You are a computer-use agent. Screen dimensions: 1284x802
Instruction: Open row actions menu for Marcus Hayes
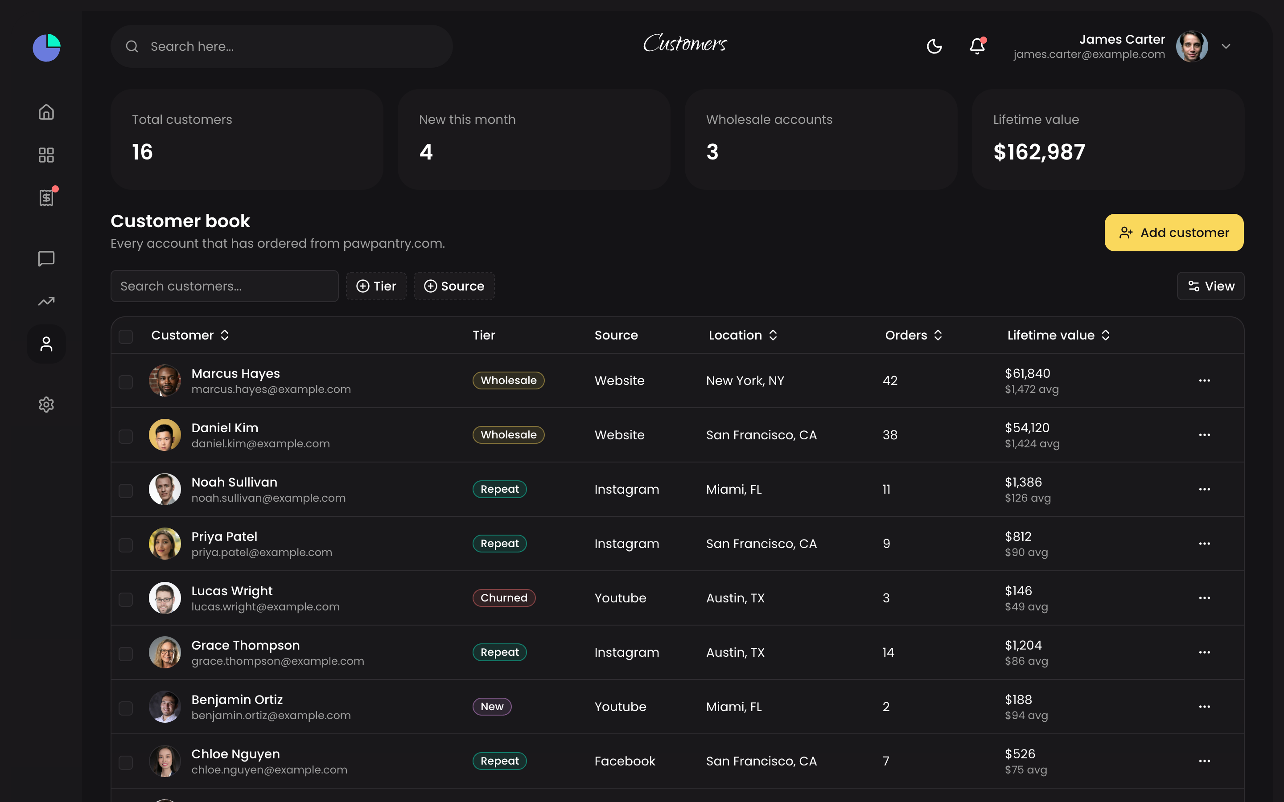[1204, 381]
